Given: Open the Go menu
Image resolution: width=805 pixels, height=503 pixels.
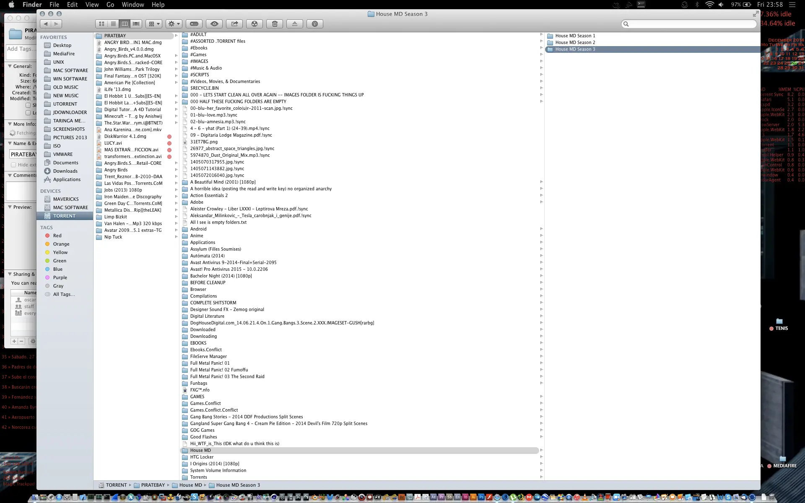Looking at the screenshot, I should click(x=110, y=5).
